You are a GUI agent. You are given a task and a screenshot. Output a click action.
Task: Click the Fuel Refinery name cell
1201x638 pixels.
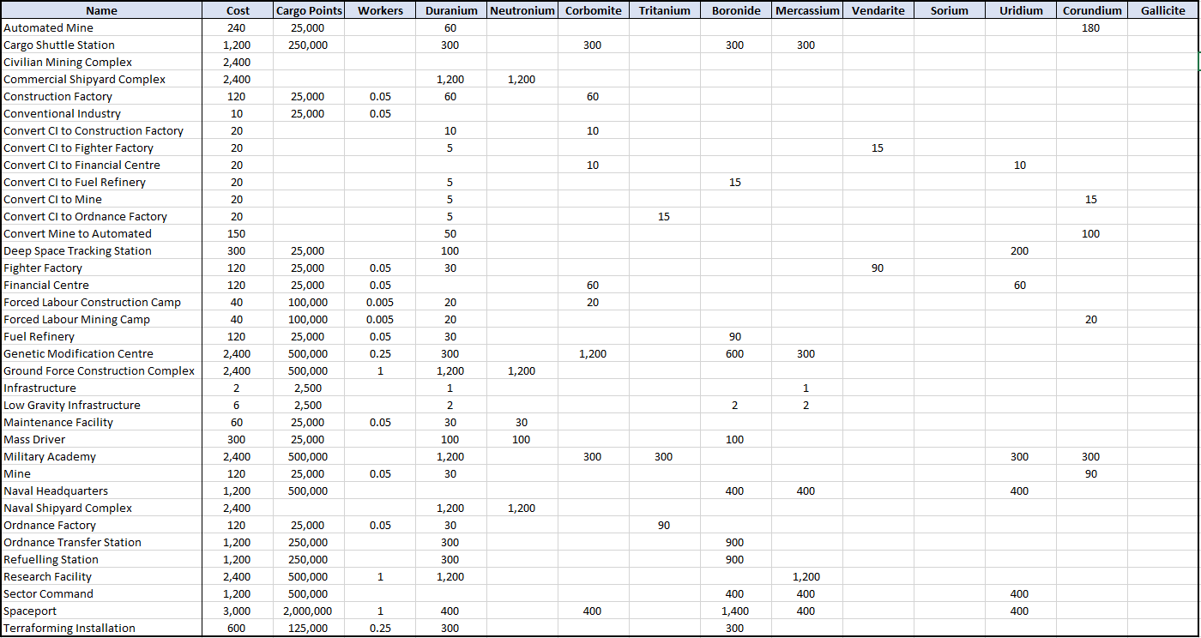pos(102,336)
